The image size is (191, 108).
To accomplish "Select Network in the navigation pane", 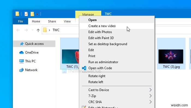I will (31, 70).
